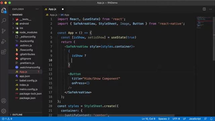Click 'onPress' attribute in the code
The width and height of the screenshot is (215, 121).
click(x=78, y=83)
